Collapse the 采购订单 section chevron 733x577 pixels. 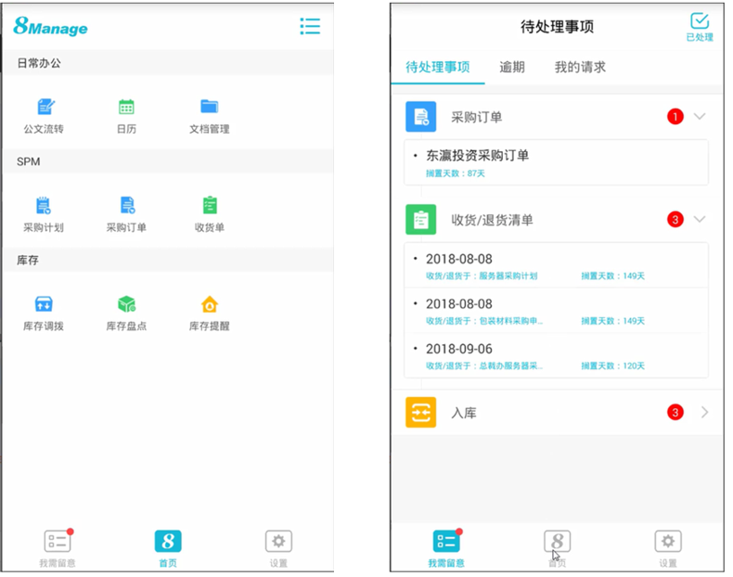point(701,117)
